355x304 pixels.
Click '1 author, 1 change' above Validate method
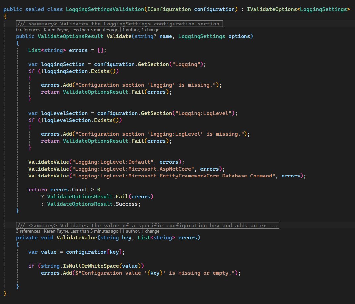tap(141, 30)
